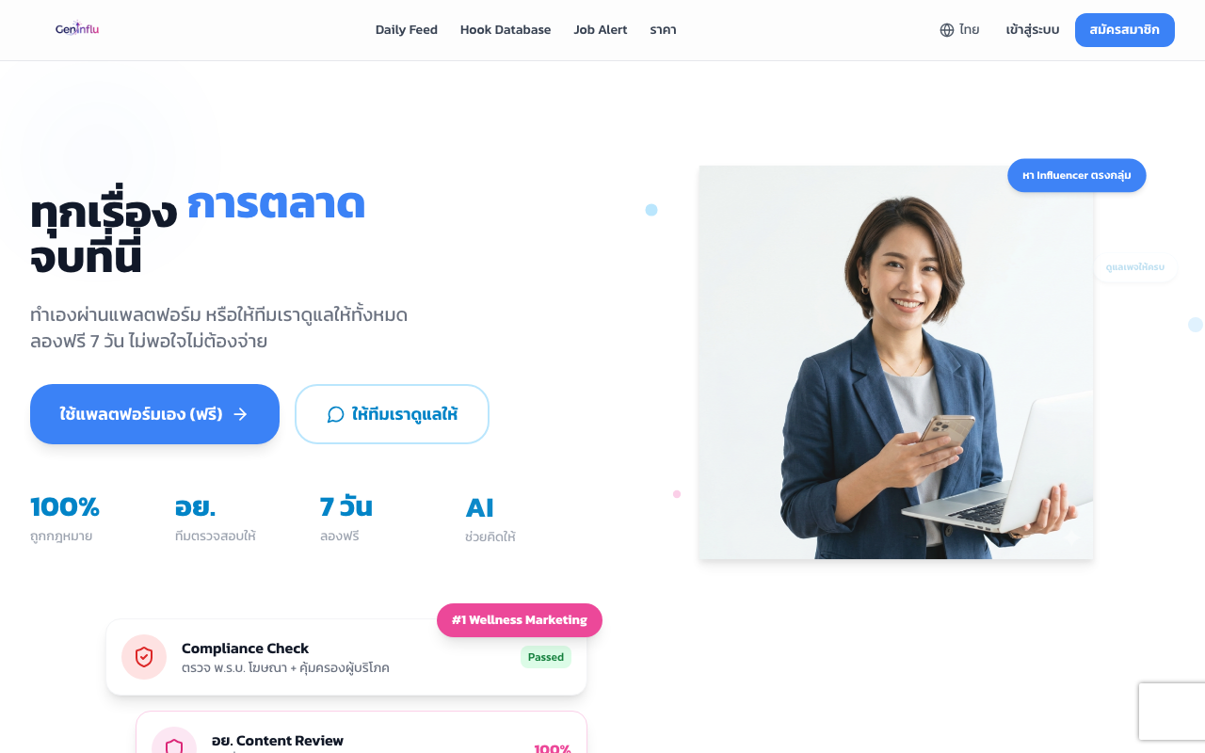The height and width of the screenshot is (753, 1205).
Task: Click the green Passed status label
Action: point(546,657)
